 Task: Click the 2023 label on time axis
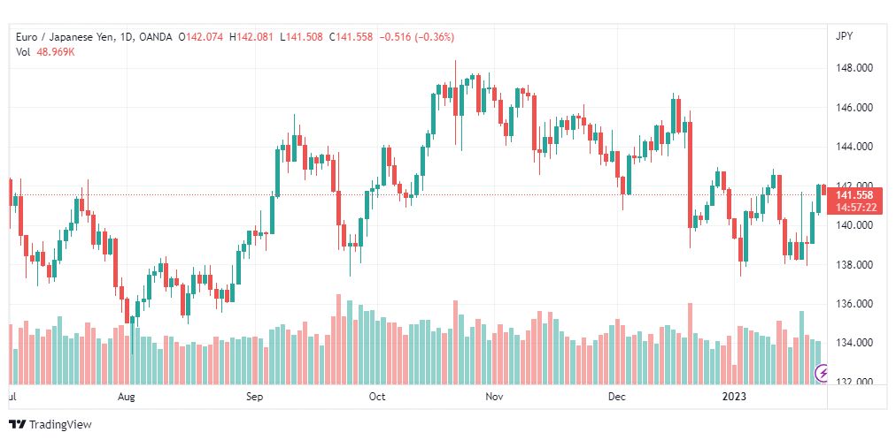point(734,397)
